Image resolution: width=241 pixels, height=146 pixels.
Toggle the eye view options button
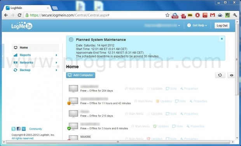coord(231,75)
